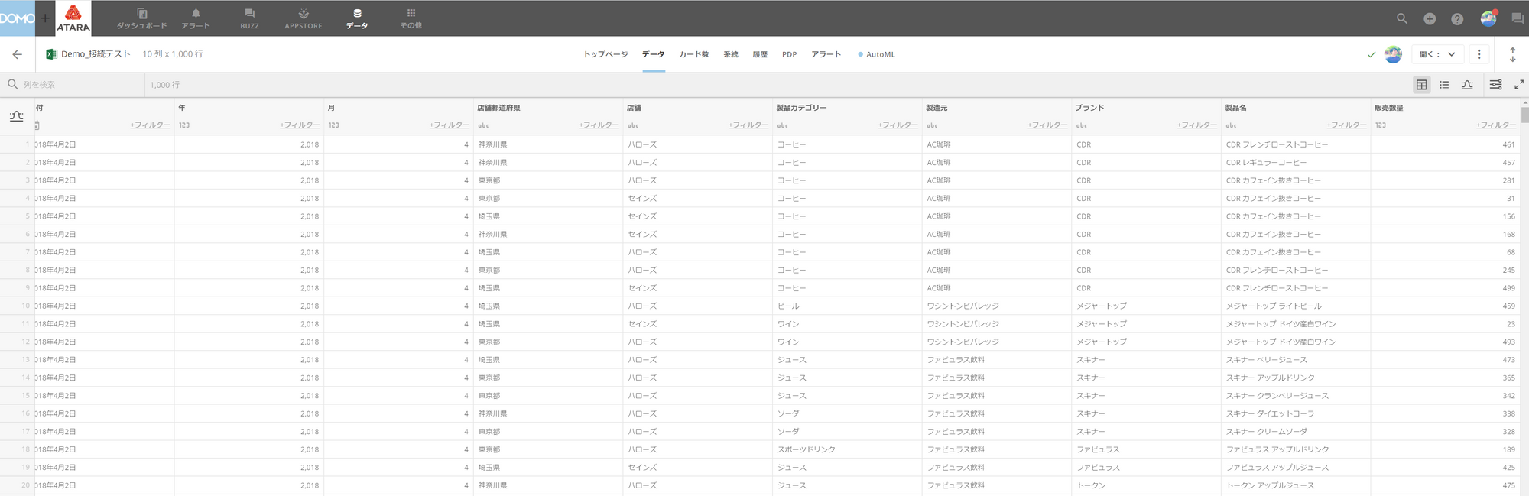This screenshot has height=496, width=1529.
Task: Select the distribution curve view icon
Action: coord(1467,85)
